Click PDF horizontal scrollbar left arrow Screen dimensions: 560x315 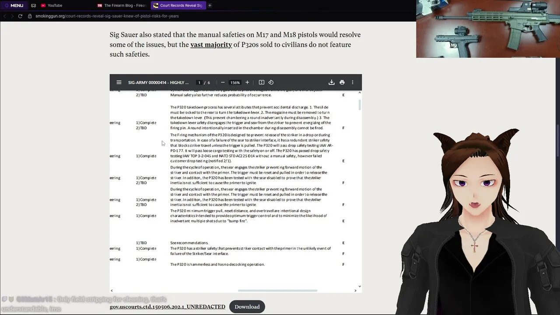[112, 290]
